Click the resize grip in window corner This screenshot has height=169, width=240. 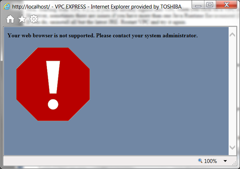pos(234,164)
